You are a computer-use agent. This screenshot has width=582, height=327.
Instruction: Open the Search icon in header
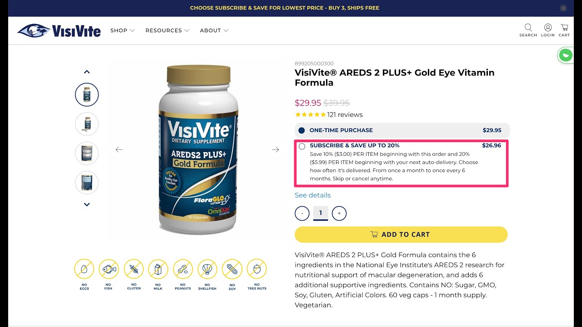(x=528, y=30)
